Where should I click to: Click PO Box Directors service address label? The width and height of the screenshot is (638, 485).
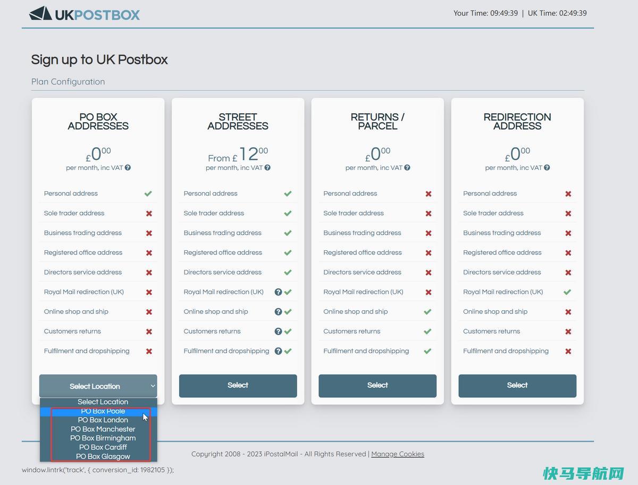(83, 272)
